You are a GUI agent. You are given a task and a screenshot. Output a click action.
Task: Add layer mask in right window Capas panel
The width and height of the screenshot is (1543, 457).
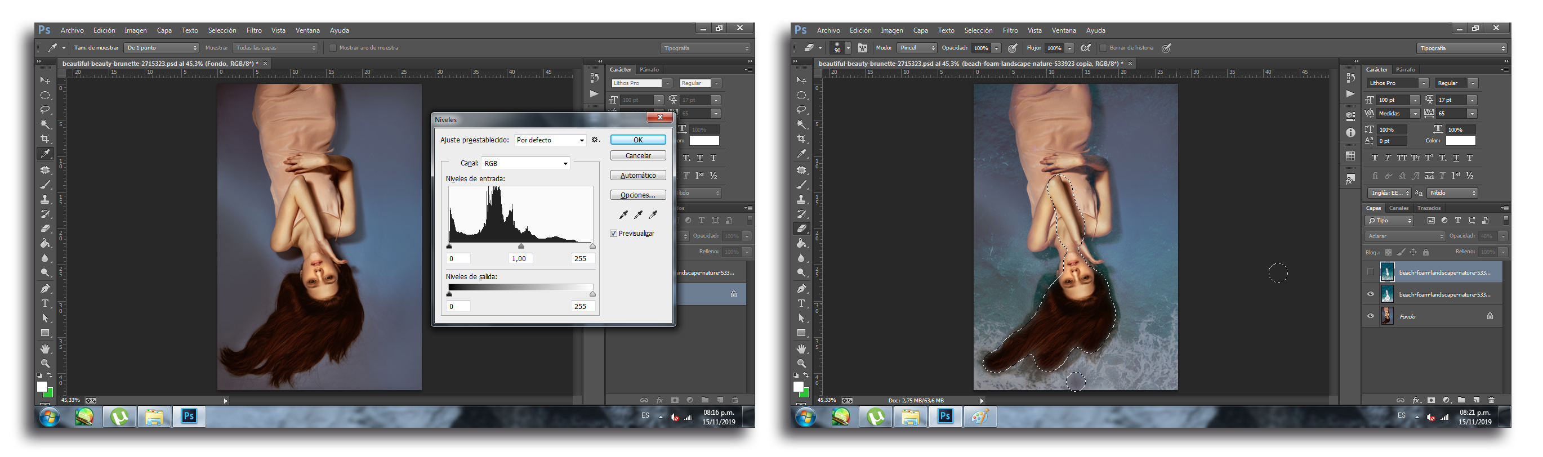click(x=1431, y=400)
